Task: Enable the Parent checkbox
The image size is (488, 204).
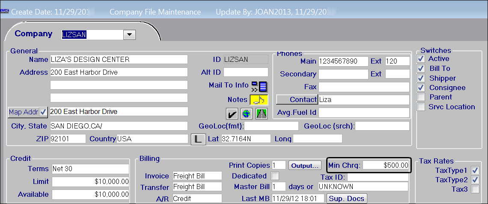Action: [421, 97]
